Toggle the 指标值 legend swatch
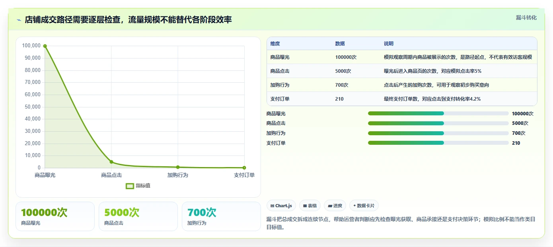Screen dimensions: 553x247 130,186
